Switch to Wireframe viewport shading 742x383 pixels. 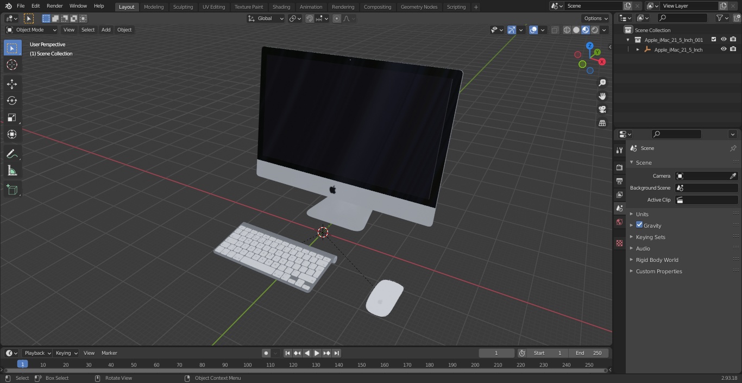coord(567,30)
